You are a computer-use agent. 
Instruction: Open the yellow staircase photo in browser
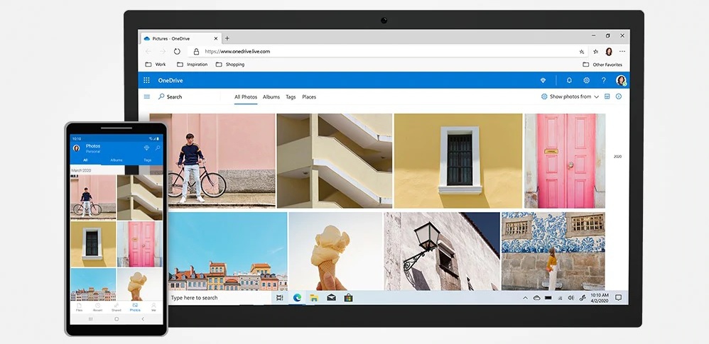pos(334,161)
